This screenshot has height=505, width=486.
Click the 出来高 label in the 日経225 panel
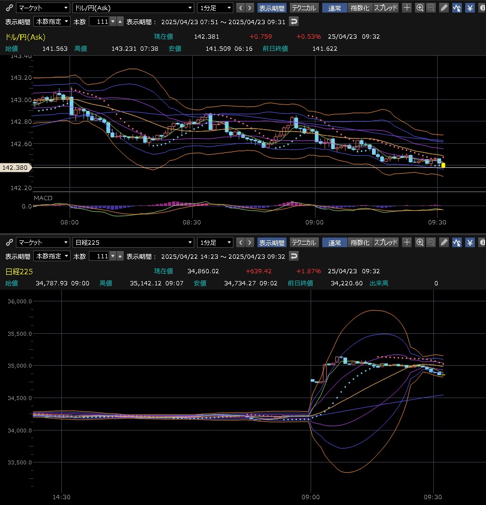pyautogui.click(x=379, y=283)
